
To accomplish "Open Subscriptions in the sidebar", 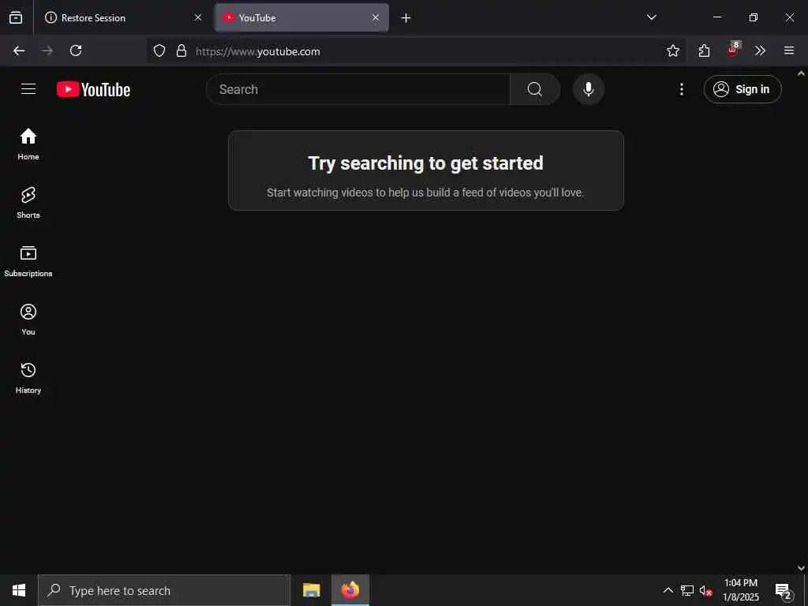I will [x=28, y=260].
